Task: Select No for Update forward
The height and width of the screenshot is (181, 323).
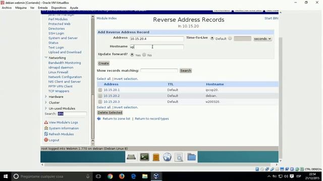Action: click(x=144, y=55)
